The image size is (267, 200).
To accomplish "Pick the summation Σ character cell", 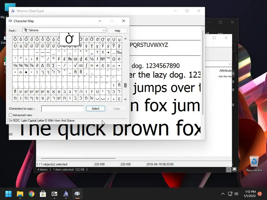I will pos(53,65).
